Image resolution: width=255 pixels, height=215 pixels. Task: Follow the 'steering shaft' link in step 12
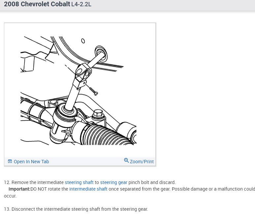79,182
